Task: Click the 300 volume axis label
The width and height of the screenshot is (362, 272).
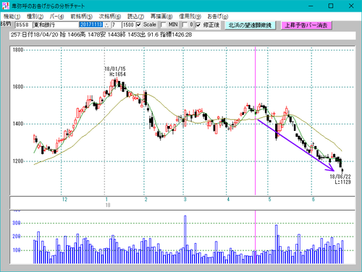Action: pos(17,223)
